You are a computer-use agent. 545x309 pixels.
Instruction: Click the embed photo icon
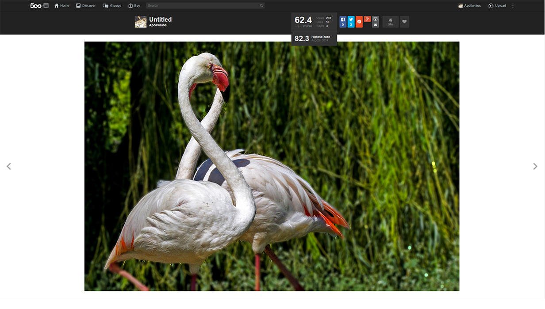pos(376,19)
